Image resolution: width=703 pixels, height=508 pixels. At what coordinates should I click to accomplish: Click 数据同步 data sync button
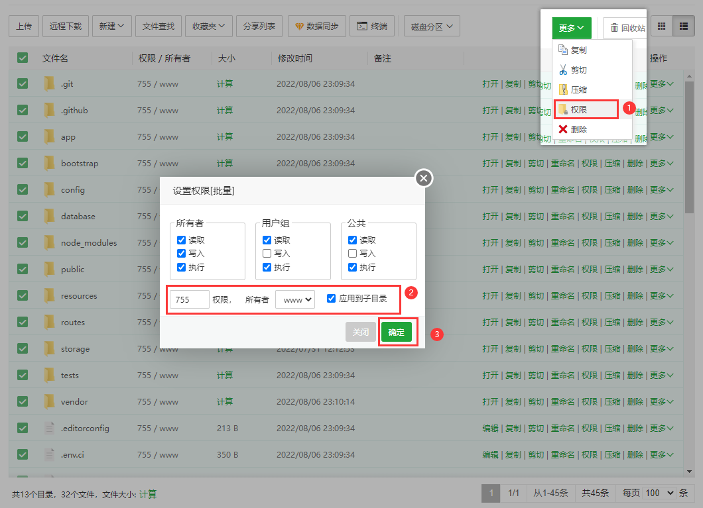click(x=316, y=26)
